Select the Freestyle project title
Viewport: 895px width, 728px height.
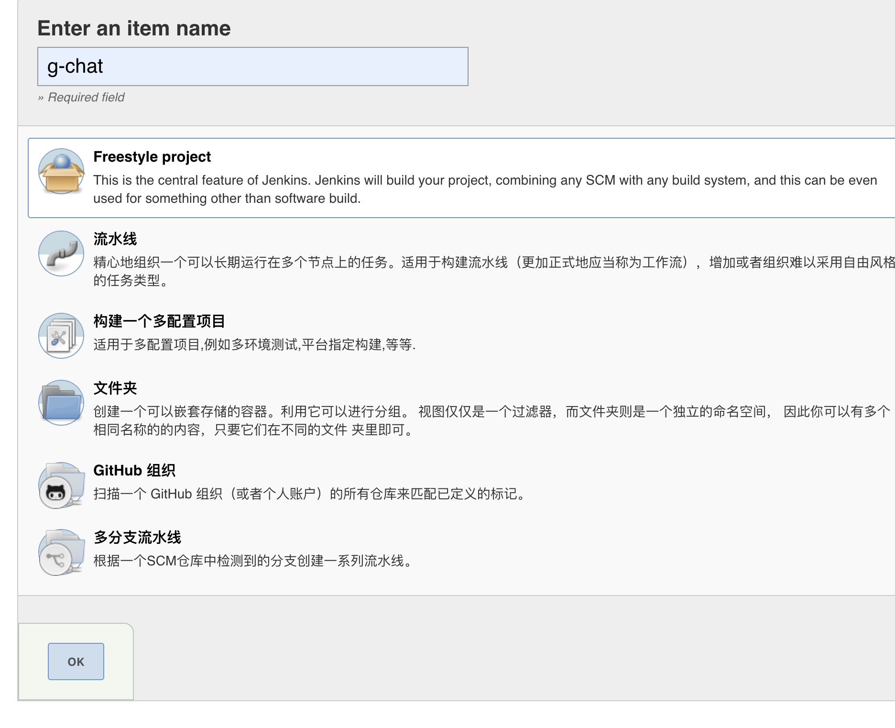(152, 157)
